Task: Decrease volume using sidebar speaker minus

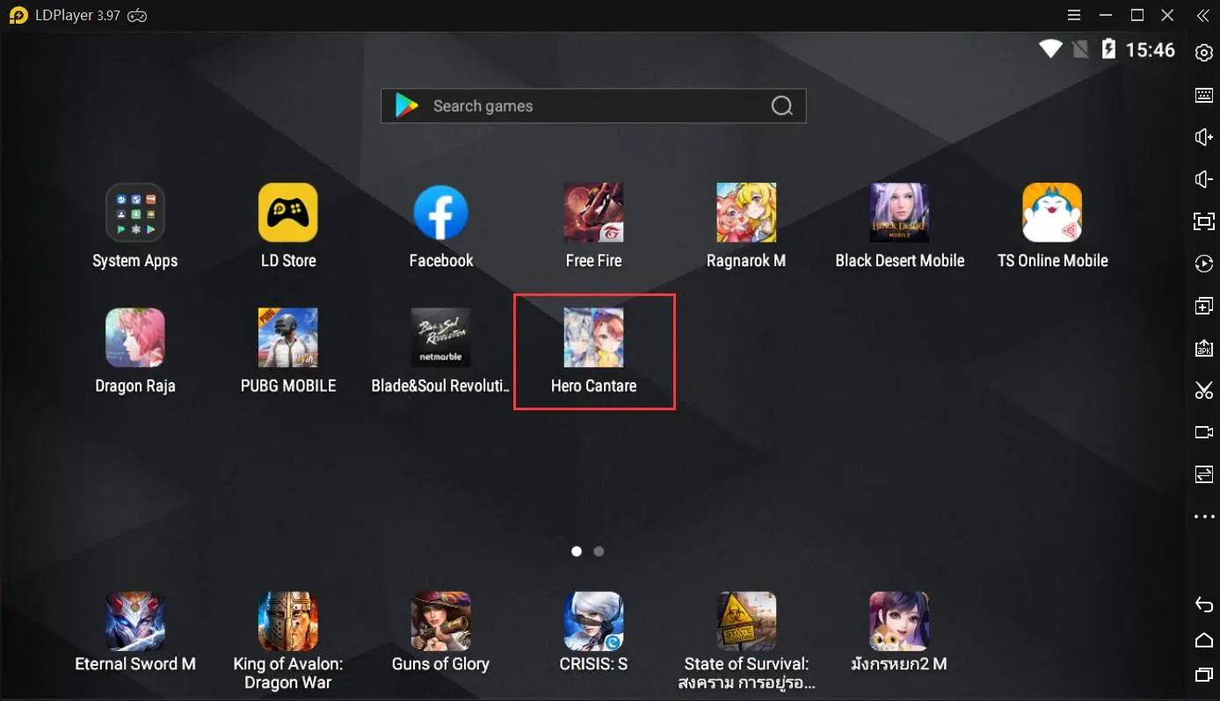Action: point(1204,179)
